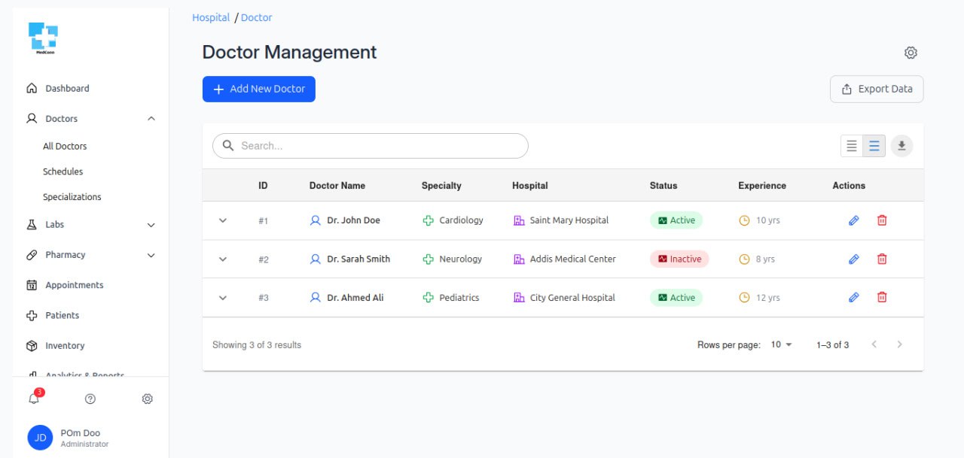Click the help question mark icon

[90, 399]
